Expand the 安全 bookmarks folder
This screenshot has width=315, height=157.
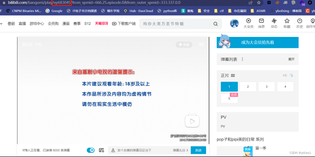coord(204,11)
